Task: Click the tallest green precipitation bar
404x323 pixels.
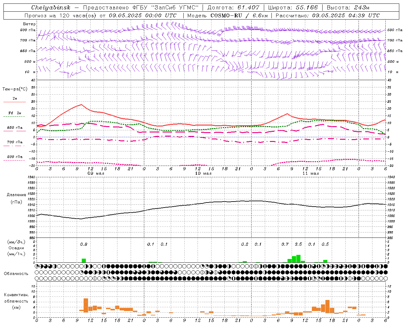Action: click(x=298, y=259)
